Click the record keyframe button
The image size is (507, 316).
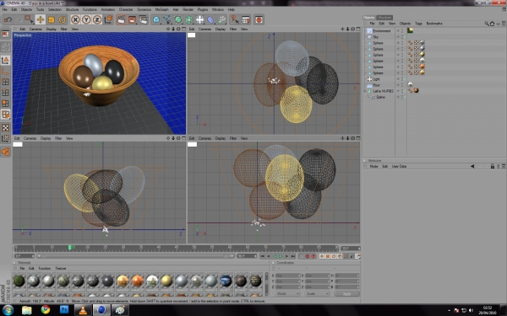click(308, 256)
